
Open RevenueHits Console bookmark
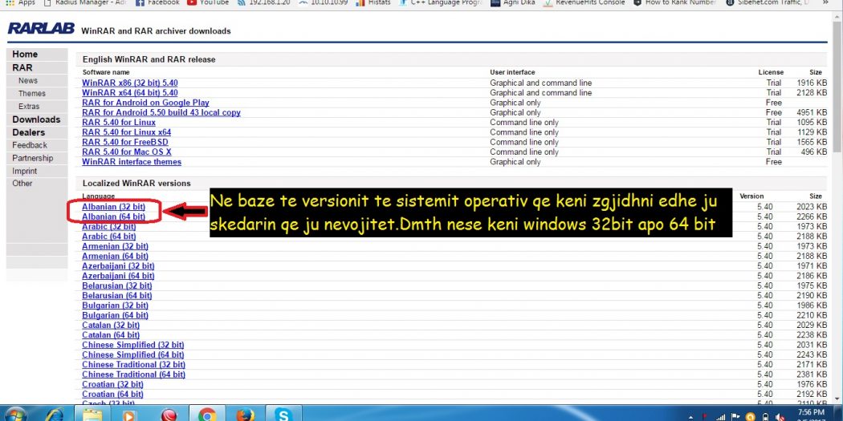584,2
